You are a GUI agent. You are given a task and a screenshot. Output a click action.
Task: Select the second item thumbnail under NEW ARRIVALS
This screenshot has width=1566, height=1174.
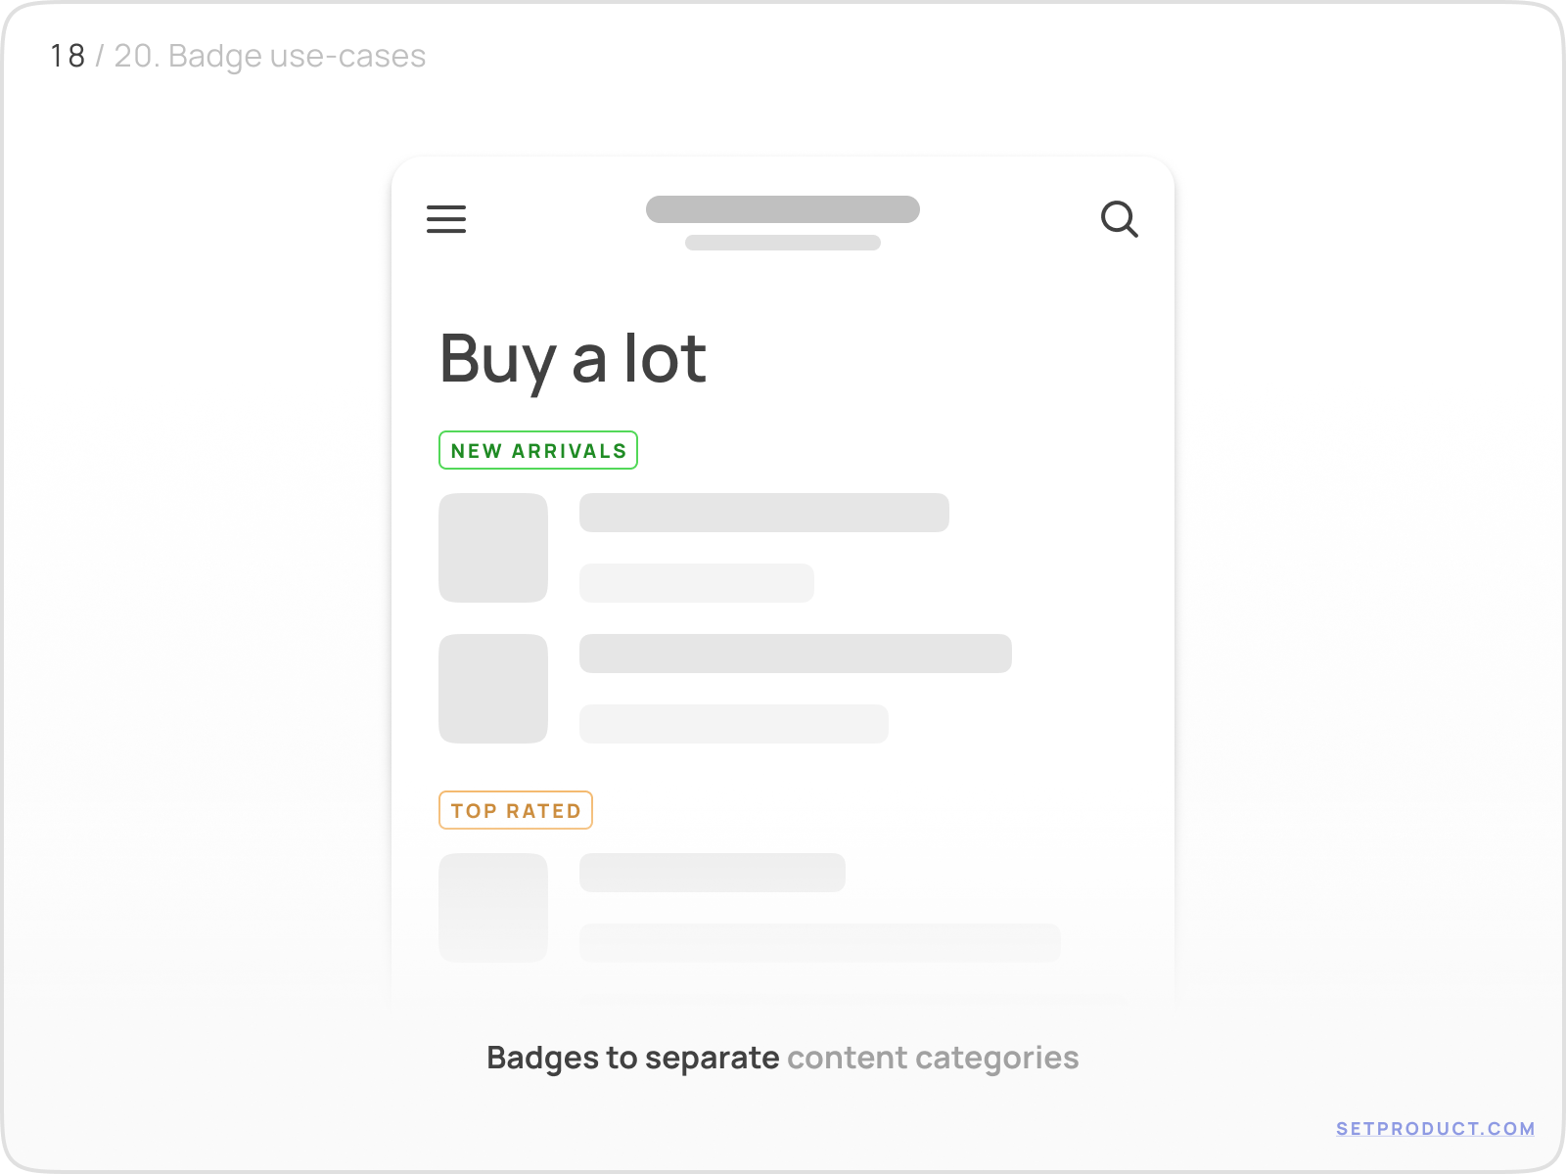click(x=493, y=689)
